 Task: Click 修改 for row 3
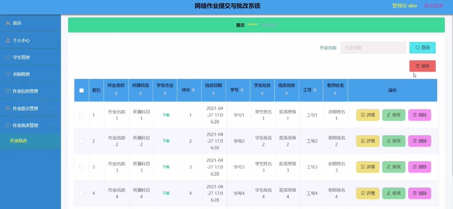(x=394, y=167)
